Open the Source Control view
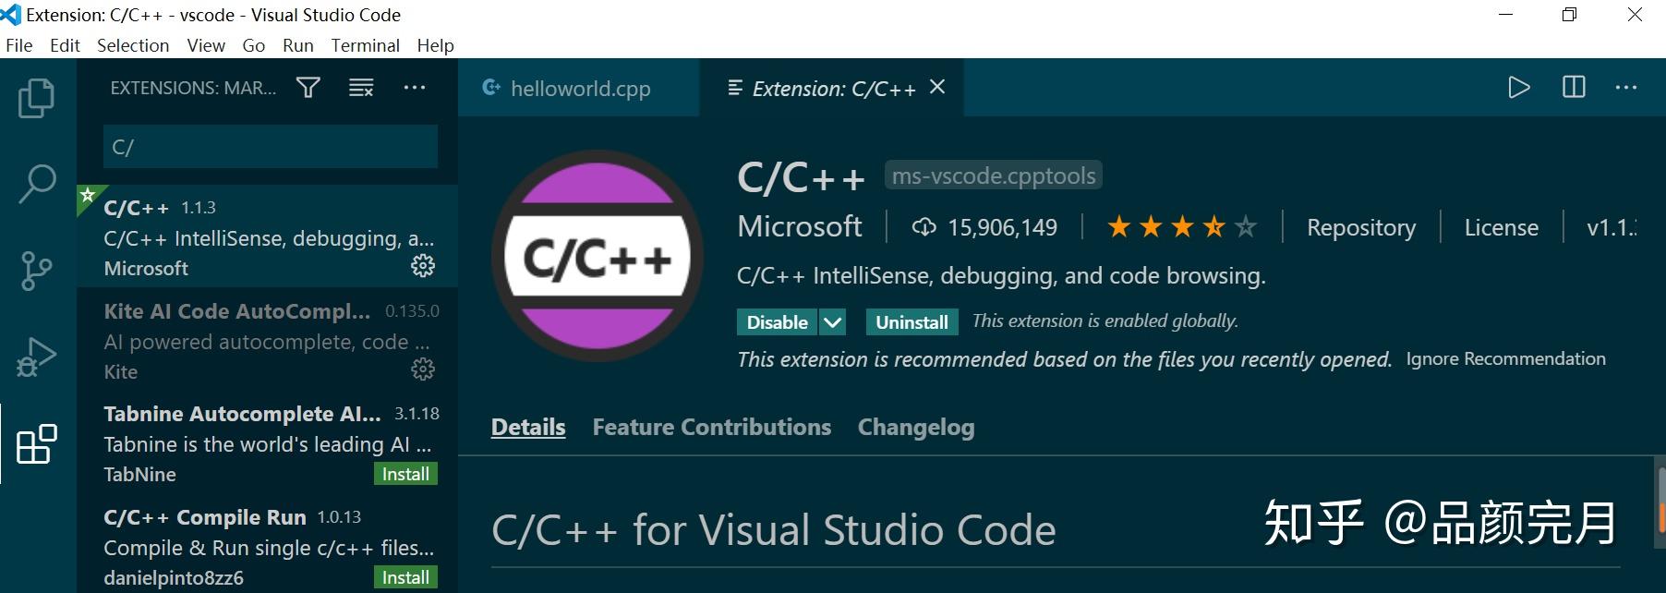 point(35,270)
